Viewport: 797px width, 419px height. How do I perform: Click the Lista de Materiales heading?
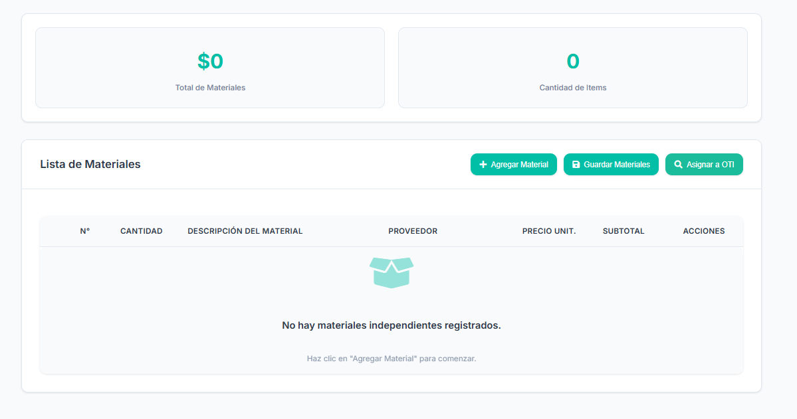[x=90, y=165]
